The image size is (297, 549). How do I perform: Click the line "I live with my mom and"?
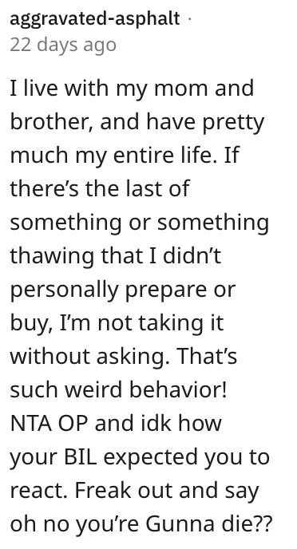132,89
